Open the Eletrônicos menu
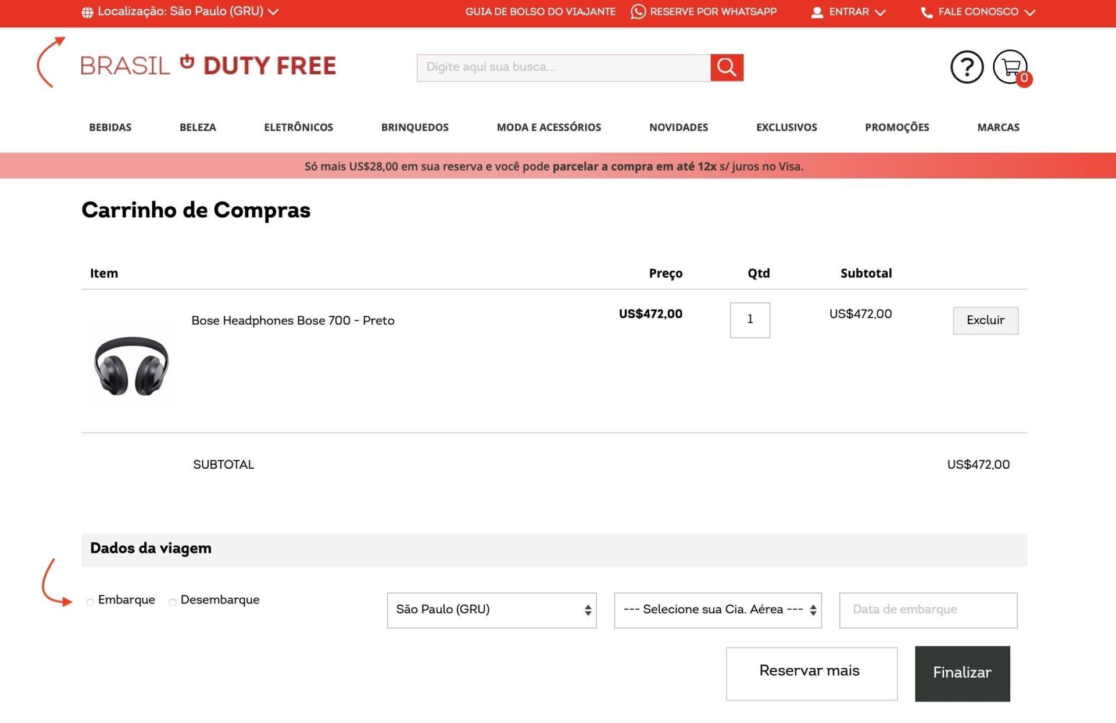This screenshot has height=723, width=1116. coord(298,127)
